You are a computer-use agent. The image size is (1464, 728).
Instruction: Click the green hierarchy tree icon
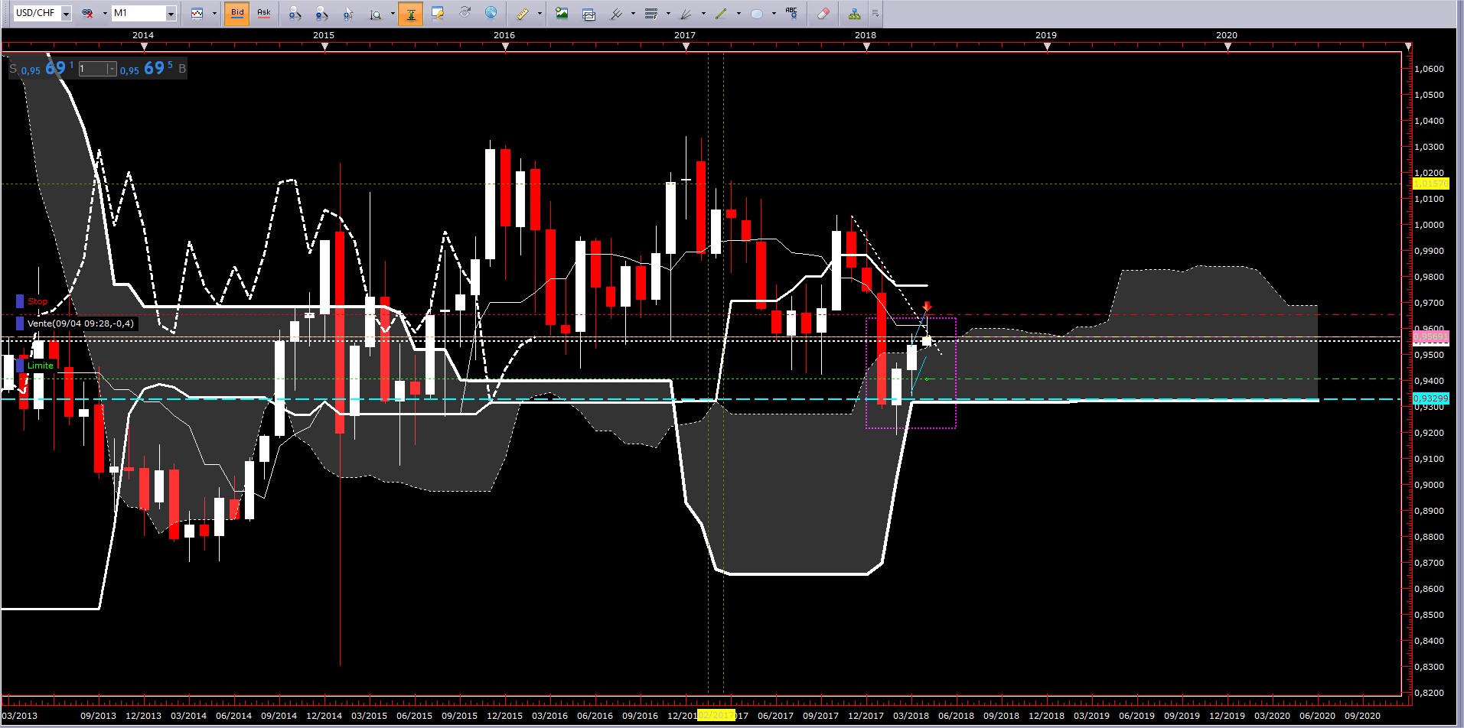[854, 13]
